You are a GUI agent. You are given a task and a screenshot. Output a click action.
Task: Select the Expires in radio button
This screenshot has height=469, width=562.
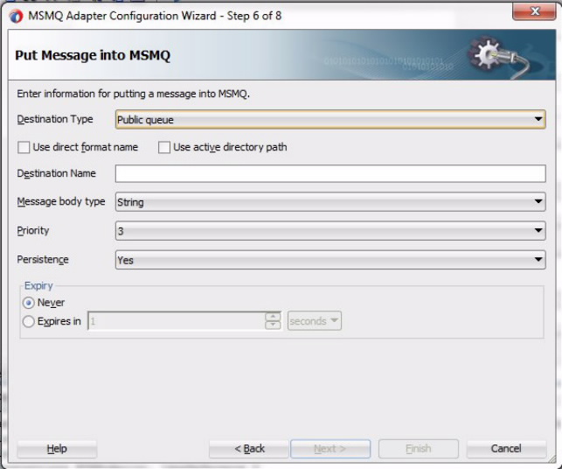click(29, 321)
